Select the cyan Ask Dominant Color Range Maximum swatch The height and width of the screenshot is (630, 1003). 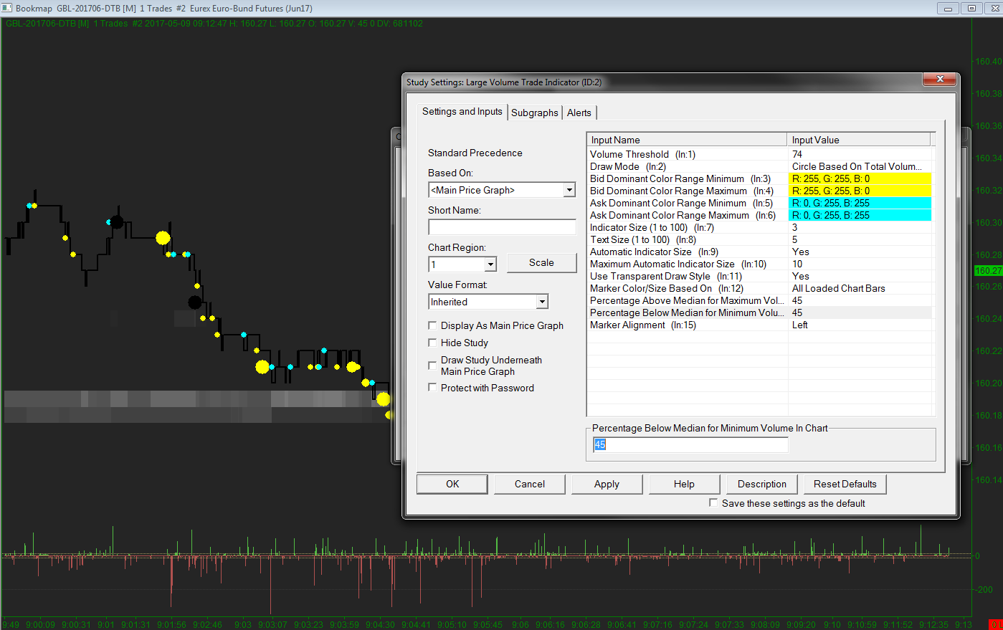[x=860, y=216]
